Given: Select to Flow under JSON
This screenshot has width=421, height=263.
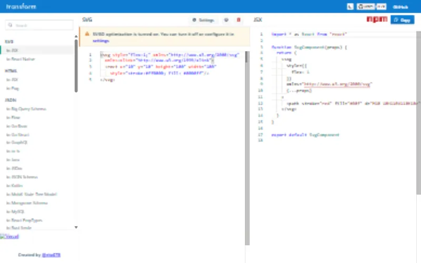Looking at the screenshot, I should [37, 117].
